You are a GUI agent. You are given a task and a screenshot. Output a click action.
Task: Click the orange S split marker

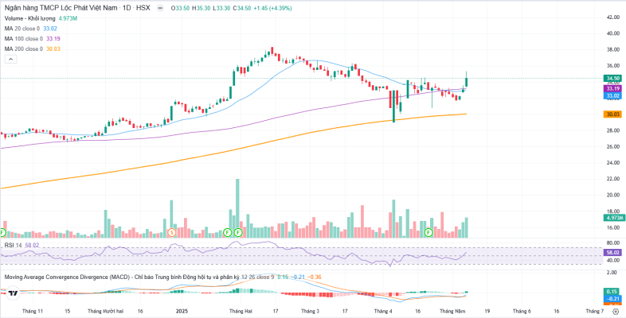pos(172,232)
